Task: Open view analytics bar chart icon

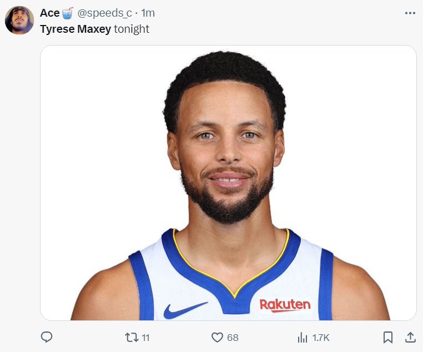Action: point(303,337)
